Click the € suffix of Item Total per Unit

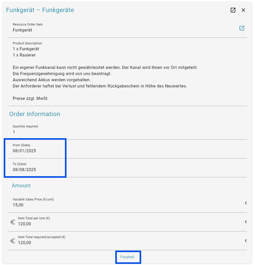[246, 222]
